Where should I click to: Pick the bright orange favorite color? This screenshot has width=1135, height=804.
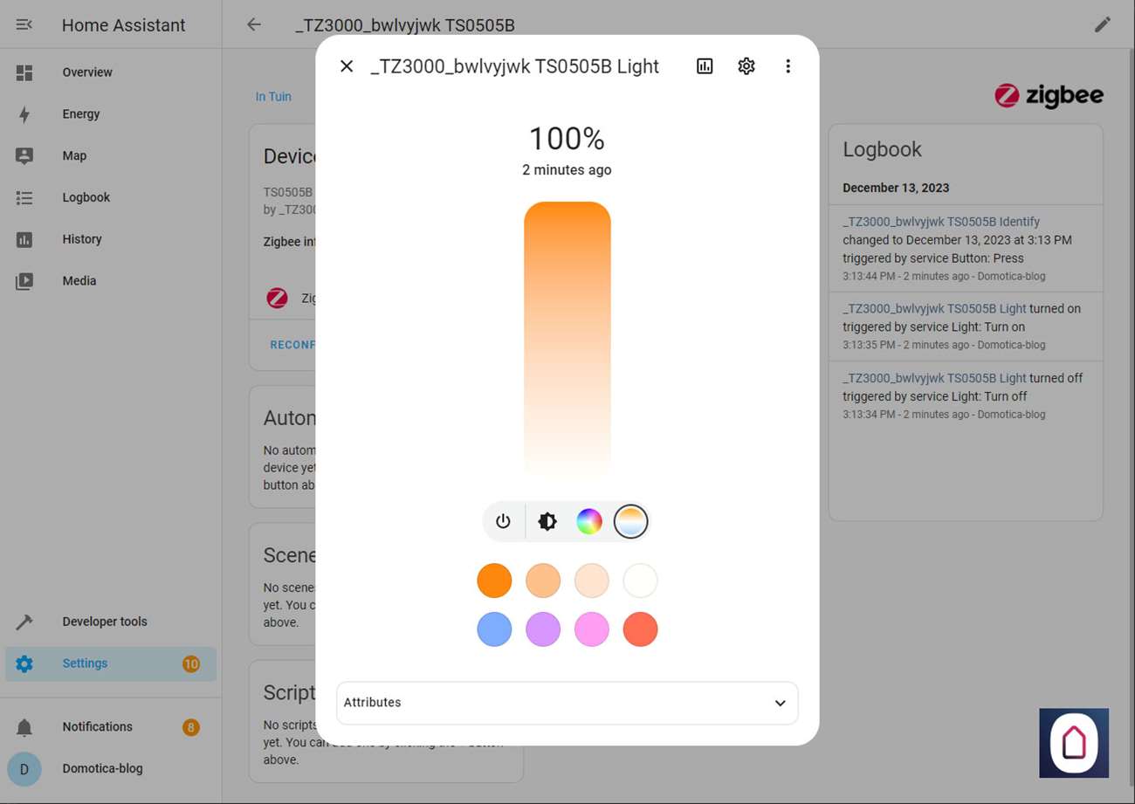[494, 581]
